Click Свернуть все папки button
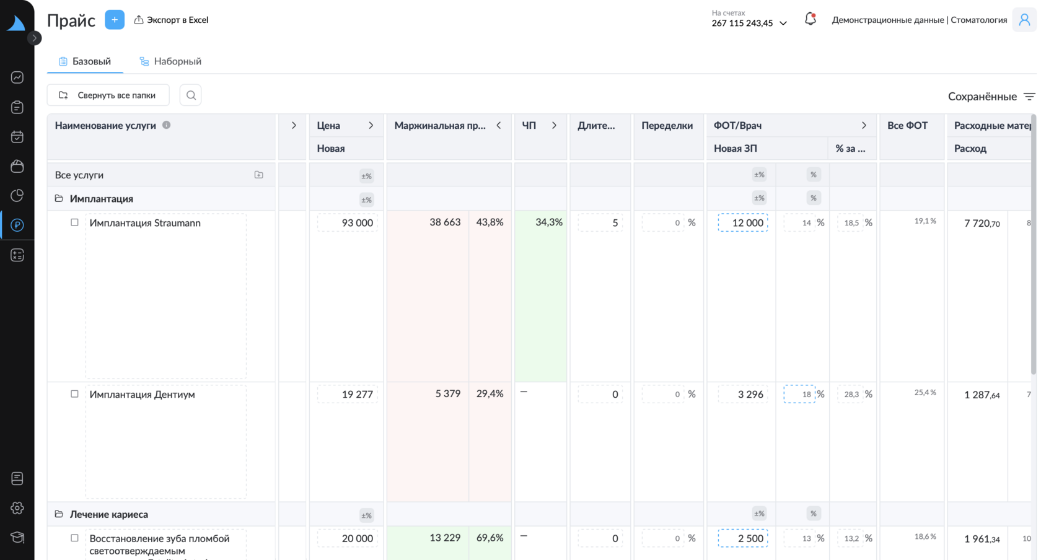The image size is (1041, 560). (108, 95)
